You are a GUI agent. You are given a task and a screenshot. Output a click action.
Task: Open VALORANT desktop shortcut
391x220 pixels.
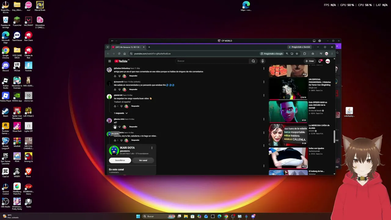click(28, 21)
